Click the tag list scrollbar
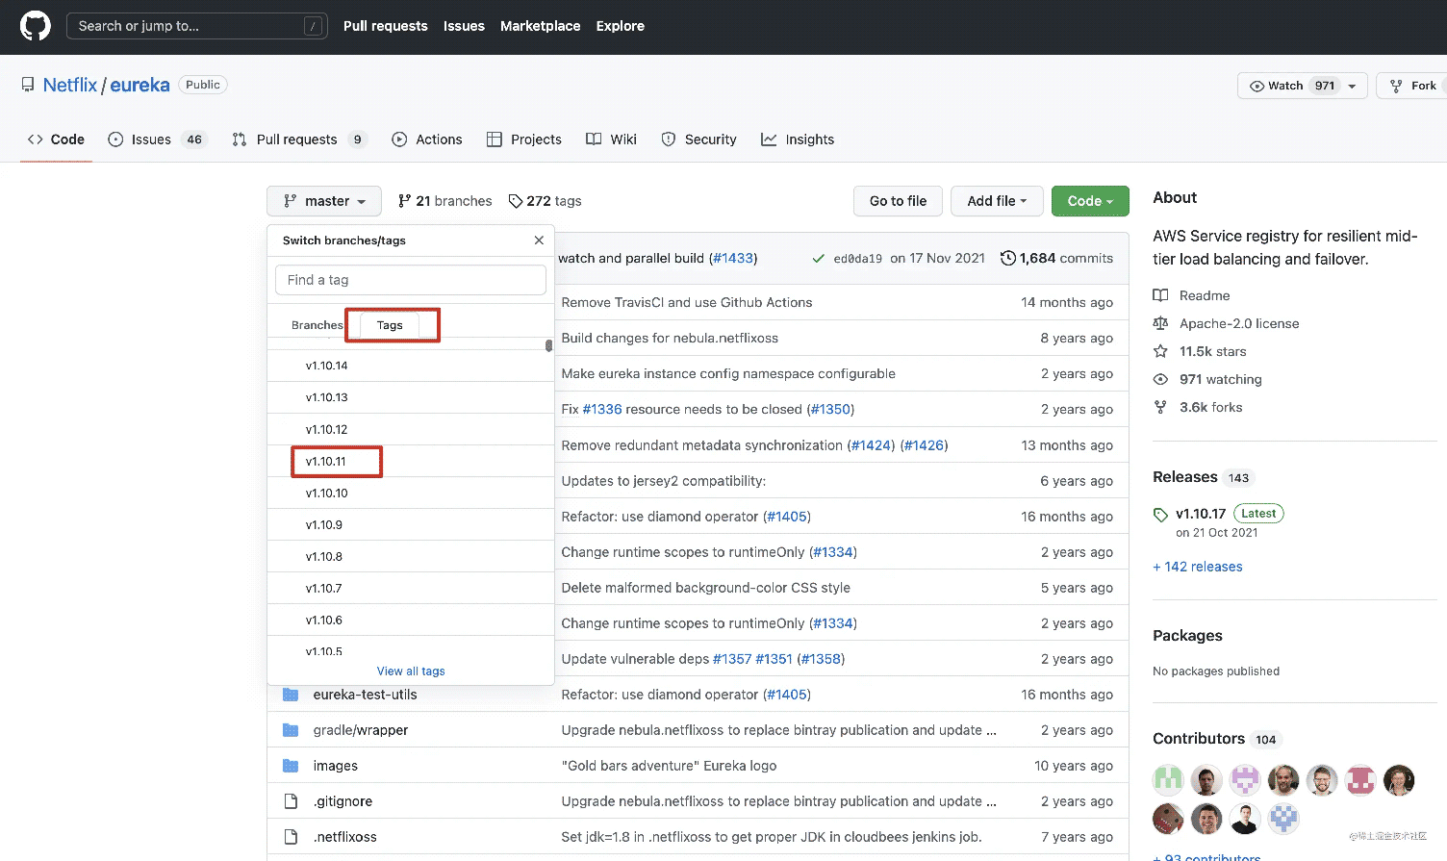The height and width of the screenshot is (861, 1447). (548, 346)
